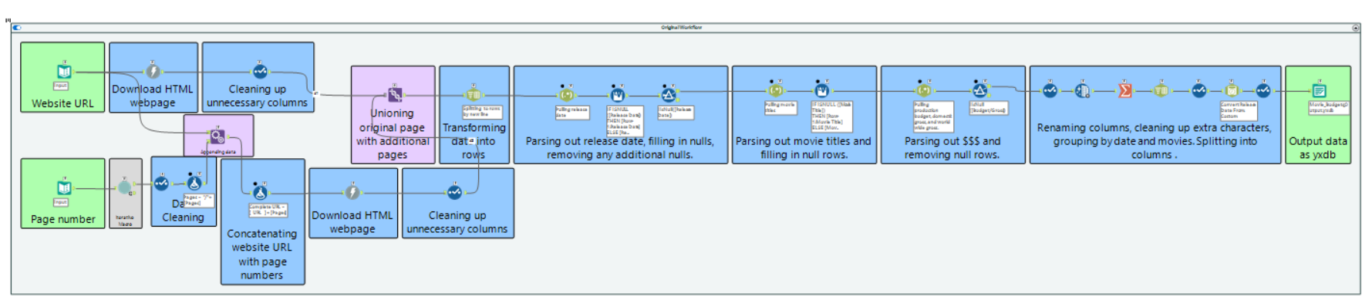Click the Multi-Row Formula tool for movie titles
The height and width of the screenshot is (307, 1372).
[822, 90]
